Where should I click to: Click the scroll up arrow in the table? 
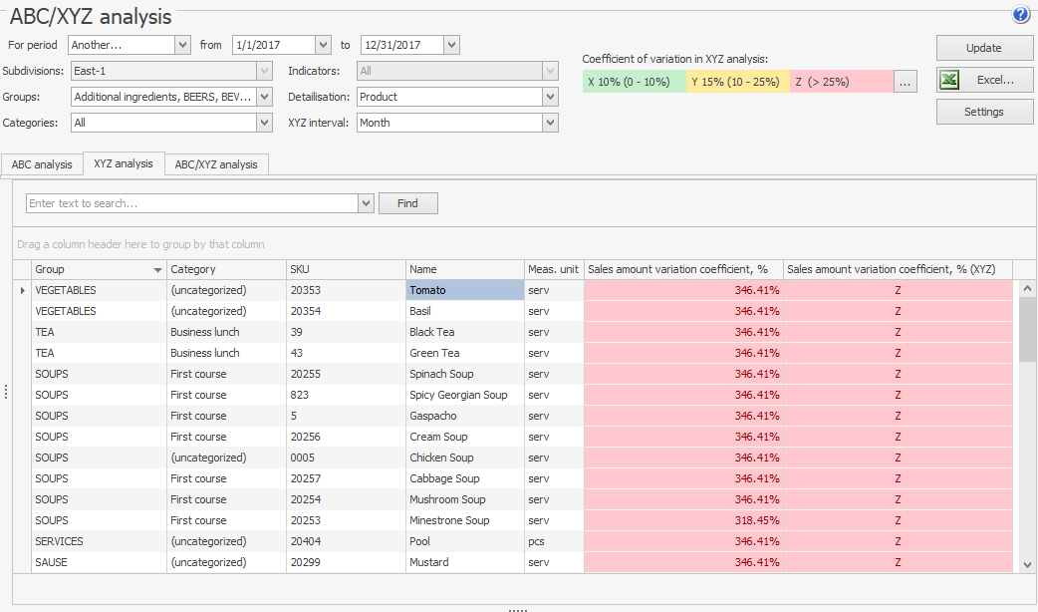coord(1027,288)
